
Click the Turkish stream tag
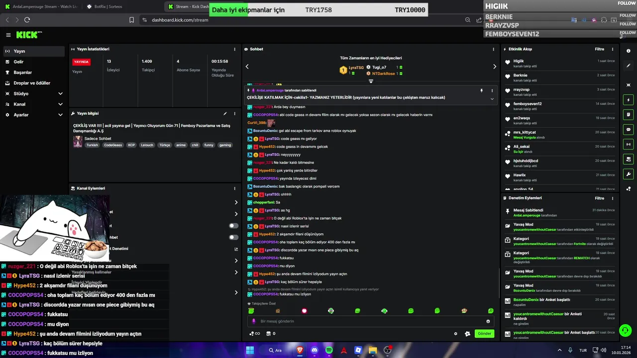[x=92, y=145]
